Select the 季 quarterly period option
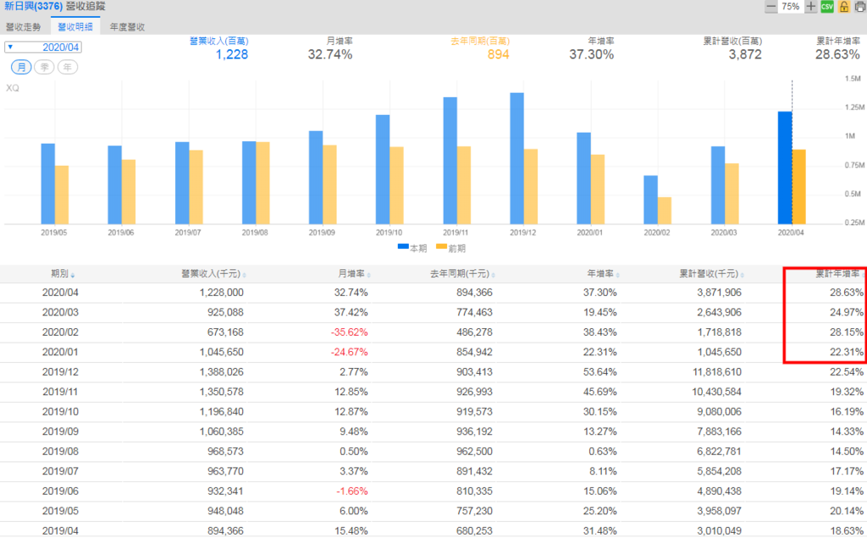 (x=44, y=68)
